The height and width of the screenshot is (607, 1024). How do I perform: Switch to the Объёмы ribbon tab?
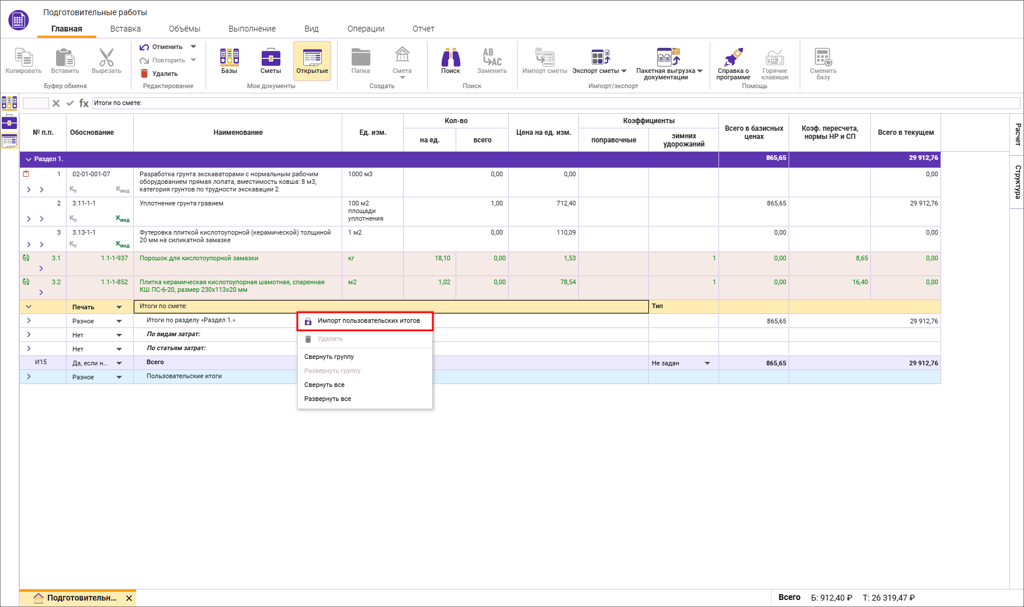pos(184,29)
